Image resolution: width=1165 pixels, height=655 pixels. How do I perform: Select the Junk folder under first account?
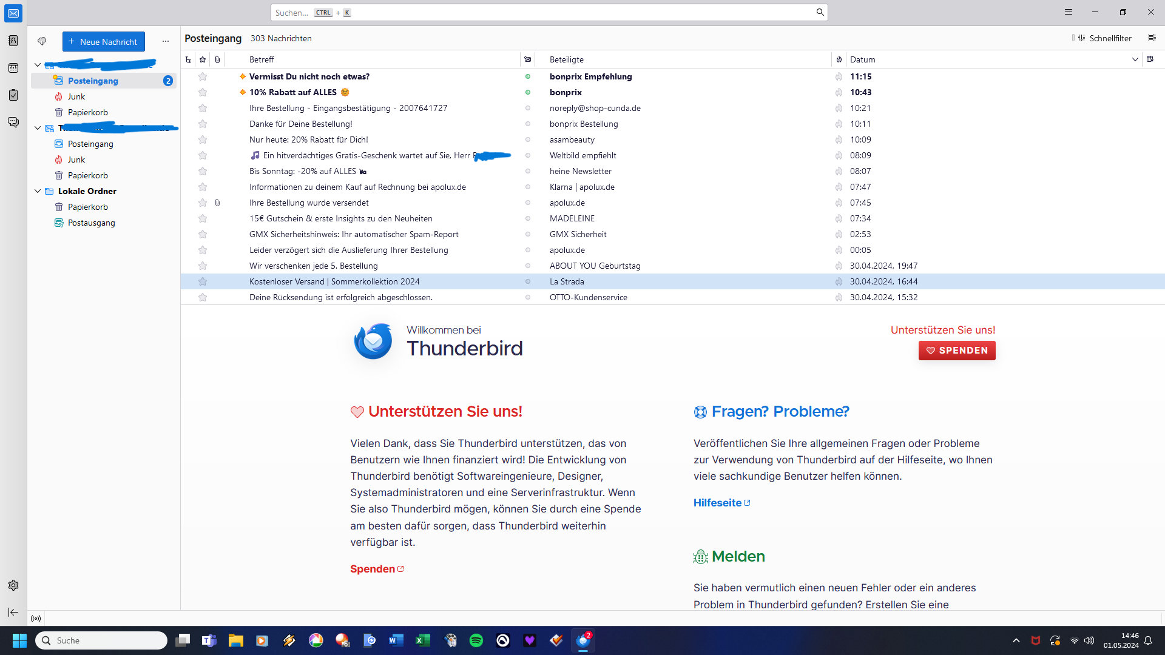click(x=76, y=96)
